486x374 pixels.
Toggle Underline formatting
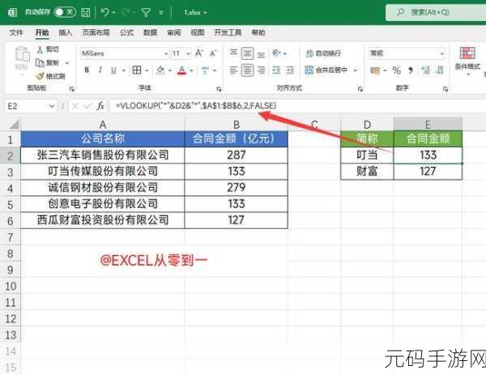click(x=113, y=70)
